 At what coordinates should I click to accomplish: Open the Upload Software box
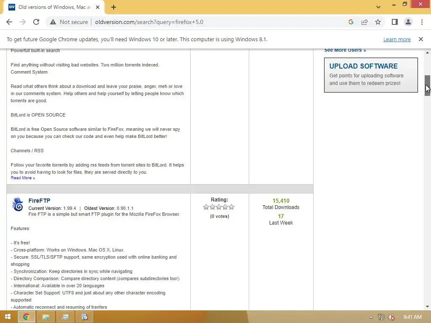click(x=371, y=75)
